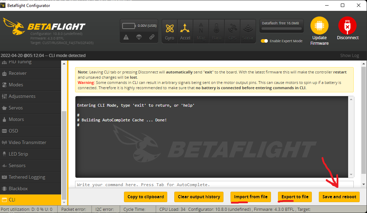This screenshot has height=213, width=367.
Task: Click the failsafe parachute icon
Action: [139, 37]
